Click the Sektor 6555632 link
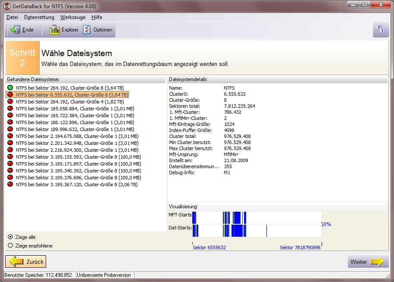Image resolution: width=394 pixels, height=282 pixels. click(209, 248)
